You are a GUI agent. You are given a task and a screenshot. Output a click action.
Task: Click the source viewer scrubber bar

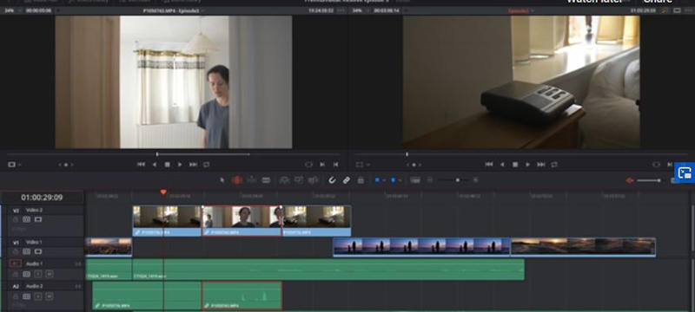coord(173,154)
